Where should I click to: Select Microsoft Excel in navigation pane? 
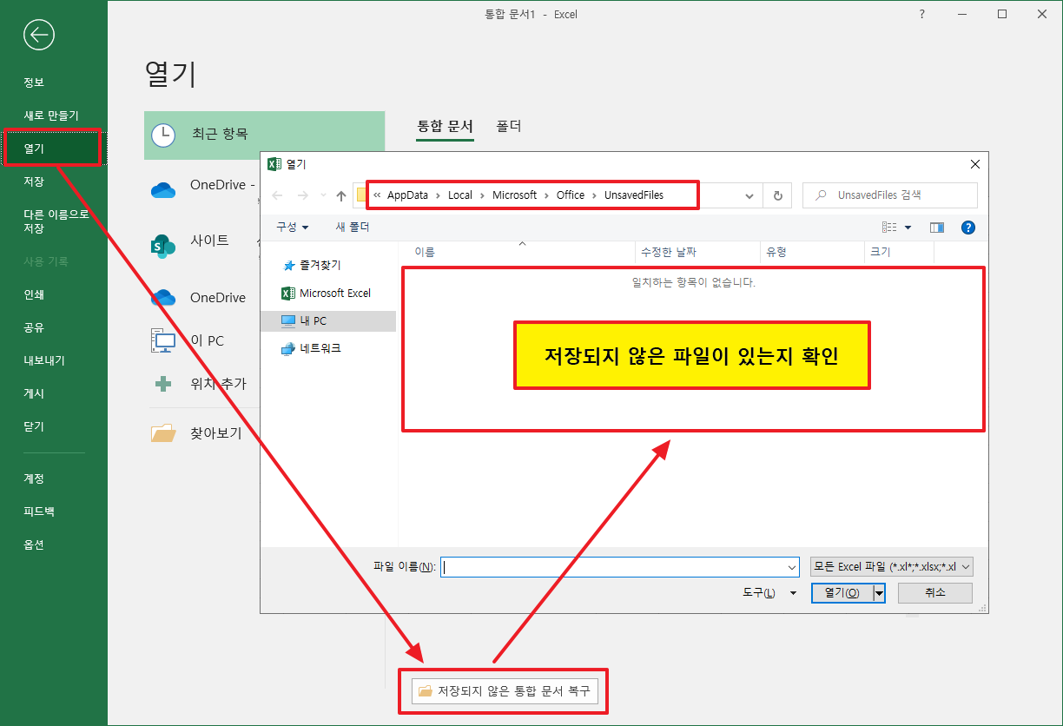coord(327,293)
